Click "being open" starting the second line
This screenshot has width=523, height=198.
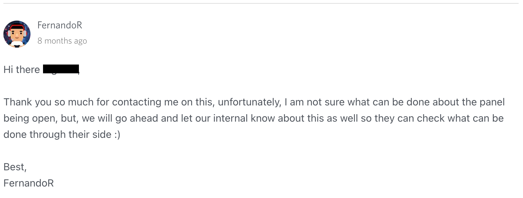coord(30,118)
